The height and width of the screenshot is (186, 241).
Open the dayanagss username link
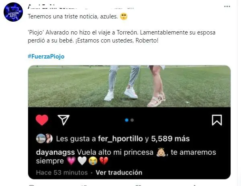(55, 152)
